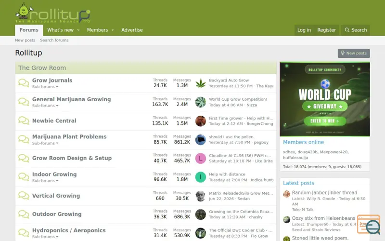Open forum icon beside Marijuana Plant Problems

pos(24,139)
